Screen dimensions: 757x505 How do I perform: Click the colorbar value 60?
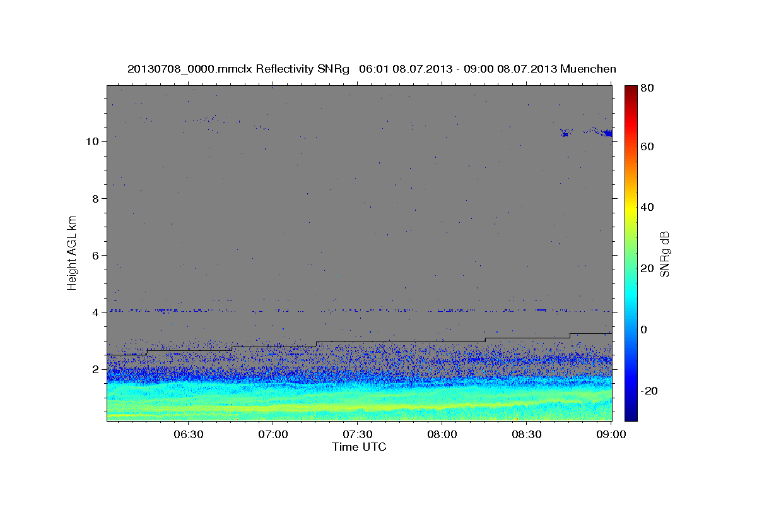coord(647,146)
